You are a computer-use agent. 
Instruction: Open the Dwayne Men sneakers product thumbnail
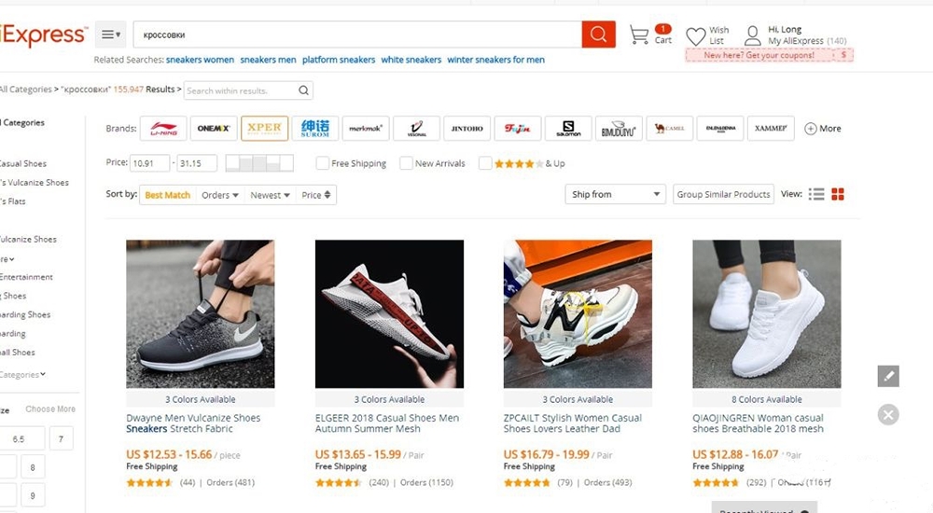tap(201, 313)
